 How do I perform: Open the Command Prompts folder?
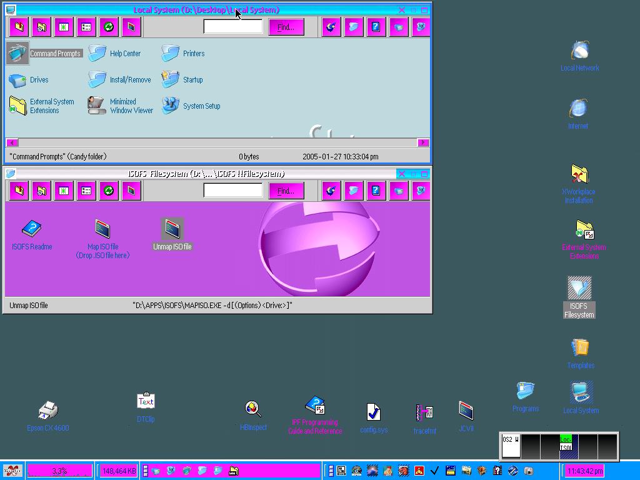point(18,54)
